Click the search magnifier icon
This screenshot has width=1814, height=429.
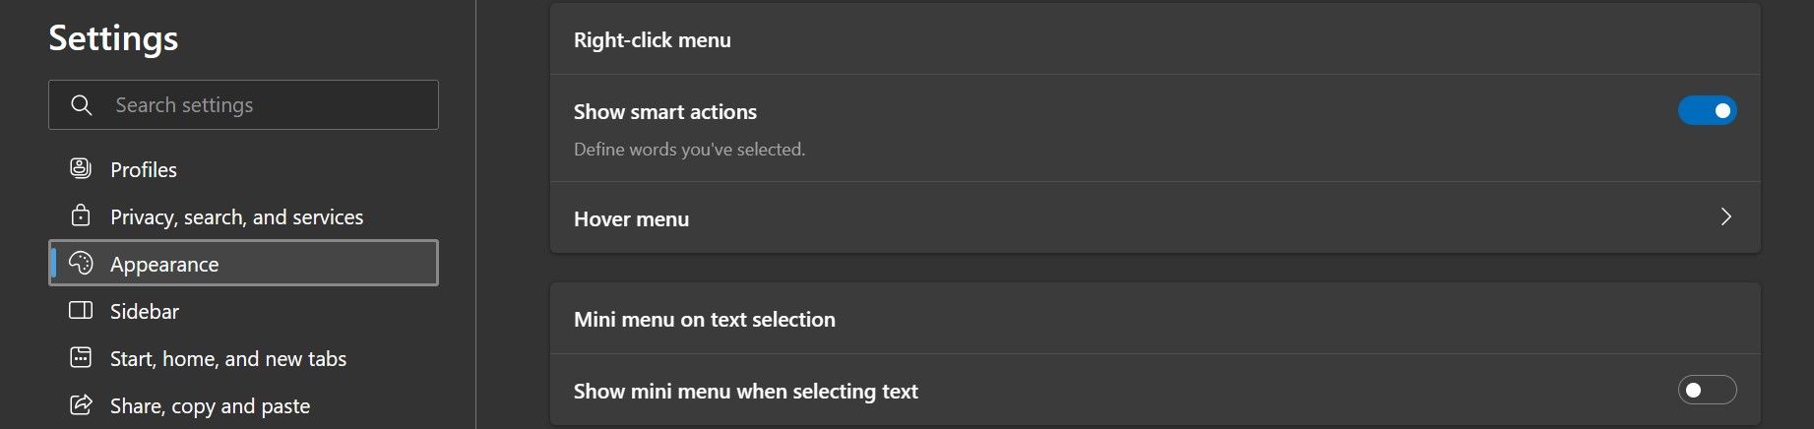coord(82,105)
